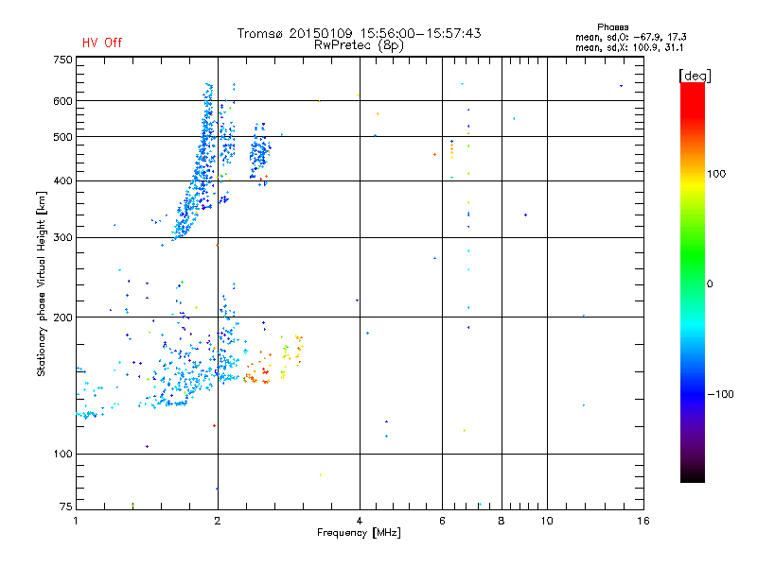Click the Phases heading text

point(612,27)
